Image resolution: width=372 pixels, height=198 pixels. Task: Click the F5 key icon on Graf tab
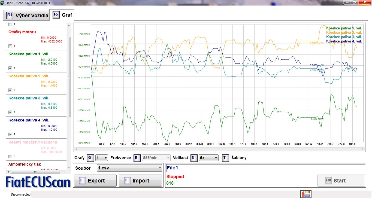(56, 15)
